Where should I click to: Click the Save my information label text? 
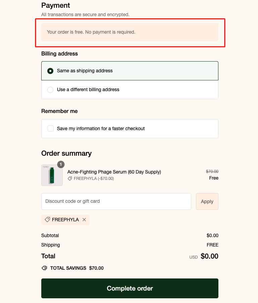[101, 129]
